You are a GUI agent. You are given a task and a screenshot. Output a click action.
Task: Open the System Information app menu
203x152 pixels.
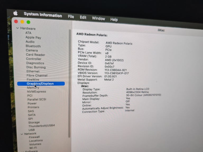click(x=43, y=15)
